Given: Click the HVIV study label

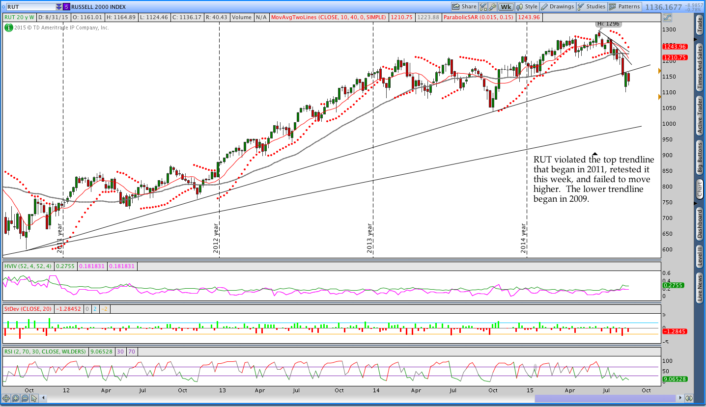Looking at the screenshot, I should tap(27, 266).
